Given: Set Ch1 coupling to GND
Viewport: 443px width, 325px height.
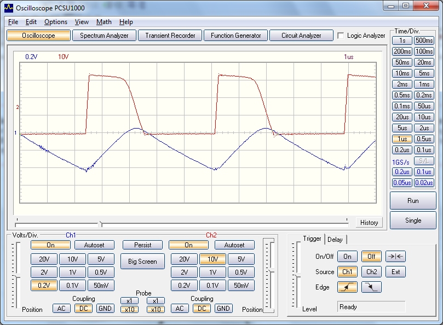Looking at the screenshot, I should pyautogui.click(x=105, y=308).
